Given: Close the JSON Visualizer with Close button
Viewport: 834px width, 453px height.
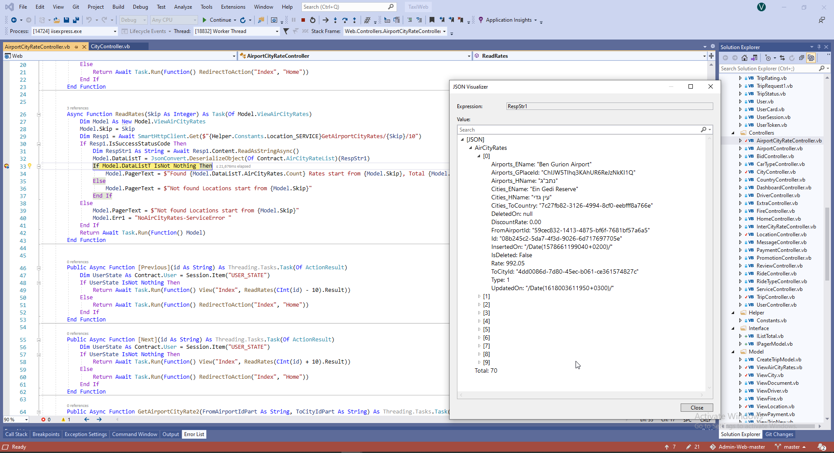Looking at the screenshot, I should pos(696,407).
